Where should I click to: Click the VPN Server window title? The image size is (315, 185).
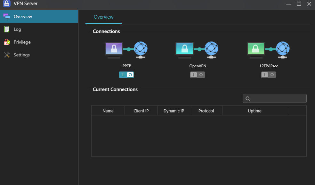pyautogui.click(x=26, y=4)
